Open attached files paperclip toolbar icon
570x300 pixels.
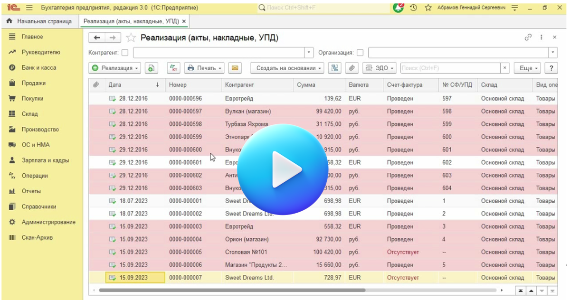tap(351, 68)
